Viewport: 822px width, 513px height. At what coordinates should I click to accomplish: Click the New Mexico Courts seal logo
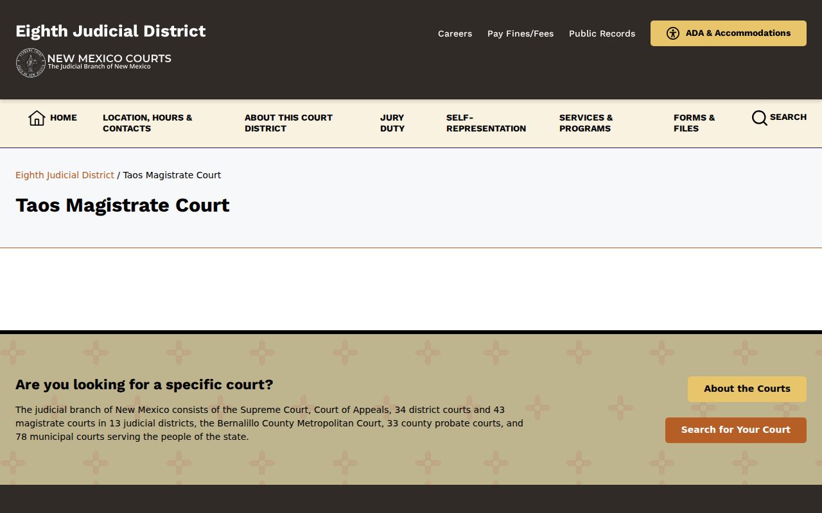[x=30, y=63]
